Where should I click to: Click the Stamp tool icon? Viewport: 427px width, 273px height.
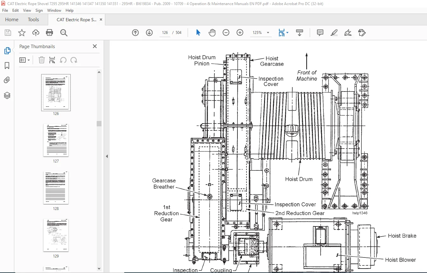pyautogui.click(x=362, y=33)
